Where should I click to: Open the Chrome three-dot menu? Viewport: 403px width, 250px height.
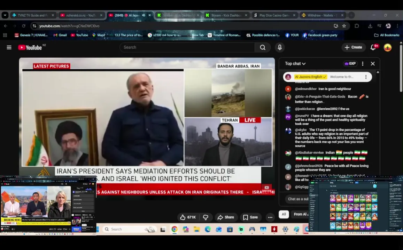coord(397,26)
